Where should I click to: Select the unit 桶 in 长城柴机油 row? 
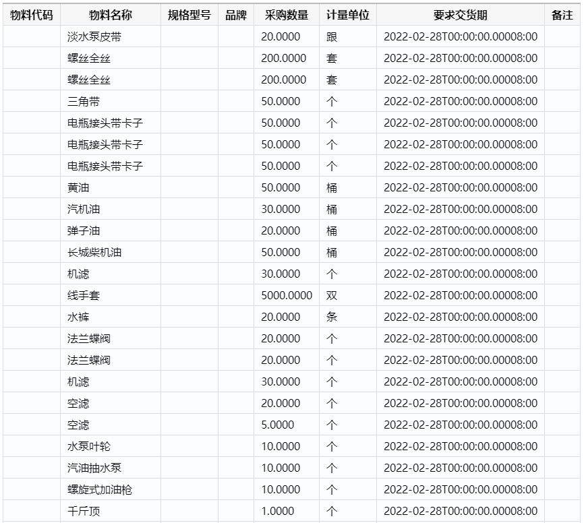coord(348,252)
